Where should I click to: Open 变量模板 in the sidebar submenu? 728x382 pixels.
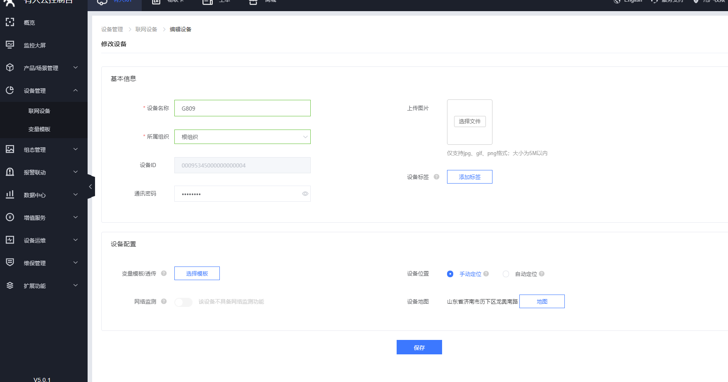[39, 129]
